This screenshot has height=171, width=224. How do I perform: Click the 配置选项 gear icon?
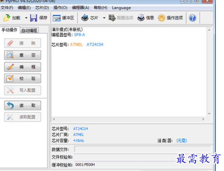click(x=112, y=18)
